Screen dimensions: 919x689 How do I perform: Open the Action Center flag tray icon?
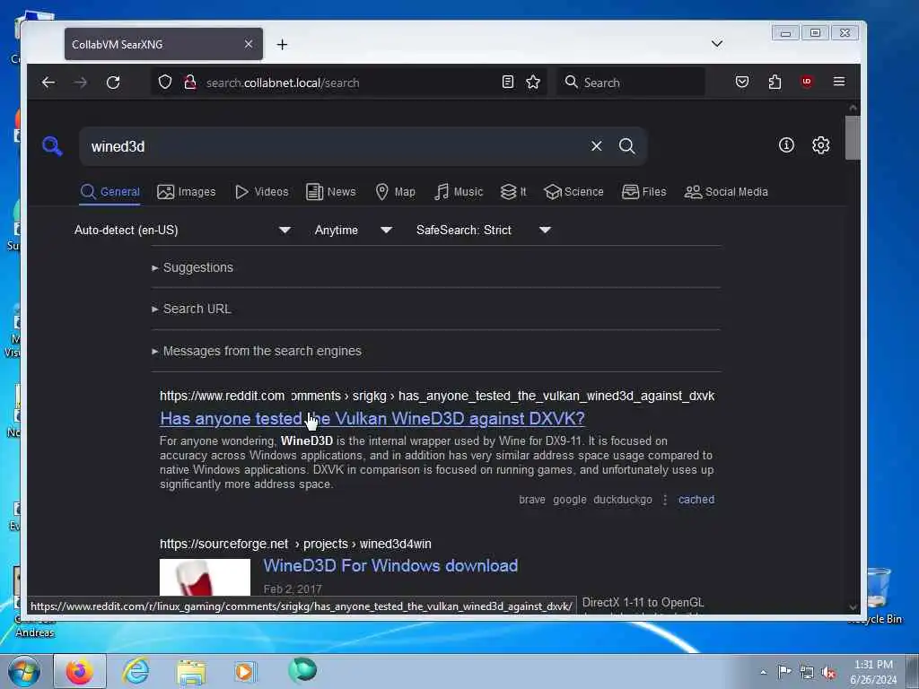point(784,671)
